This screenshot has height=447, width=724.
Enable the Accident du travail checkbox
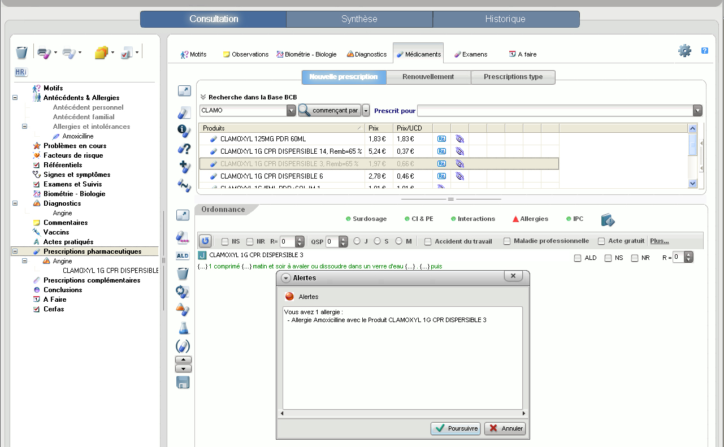428,241
